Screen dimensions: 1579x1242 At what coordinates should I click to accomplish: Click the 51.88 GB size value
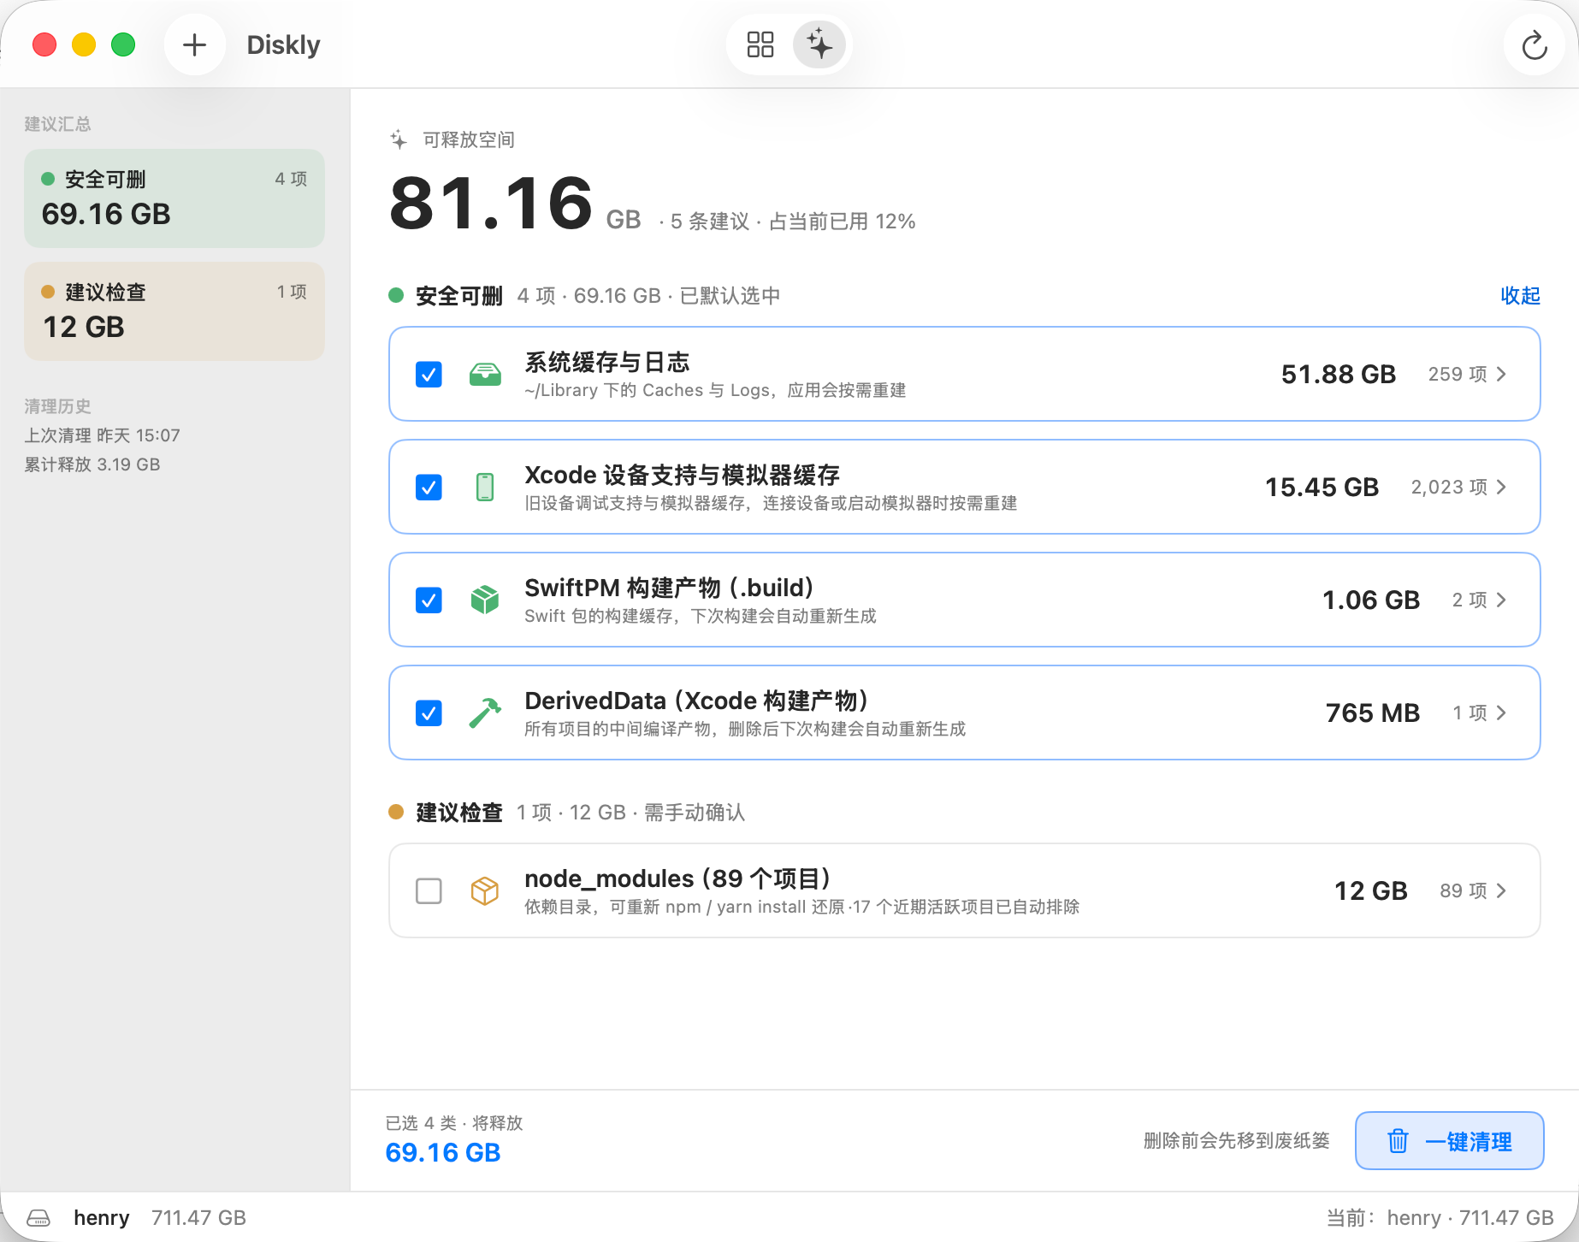click(1339, 374)
